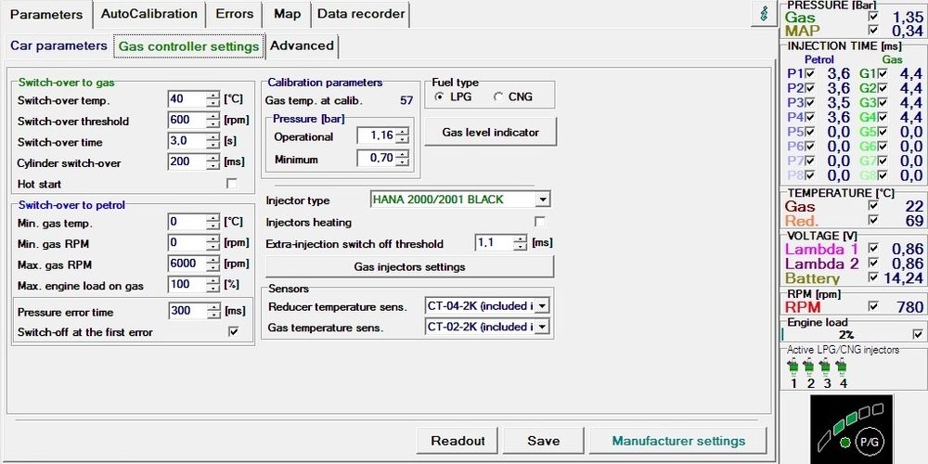Screen dimensions: 928x464
Task: Click the Min. gas RPM input field
Action: click(187, 242)
